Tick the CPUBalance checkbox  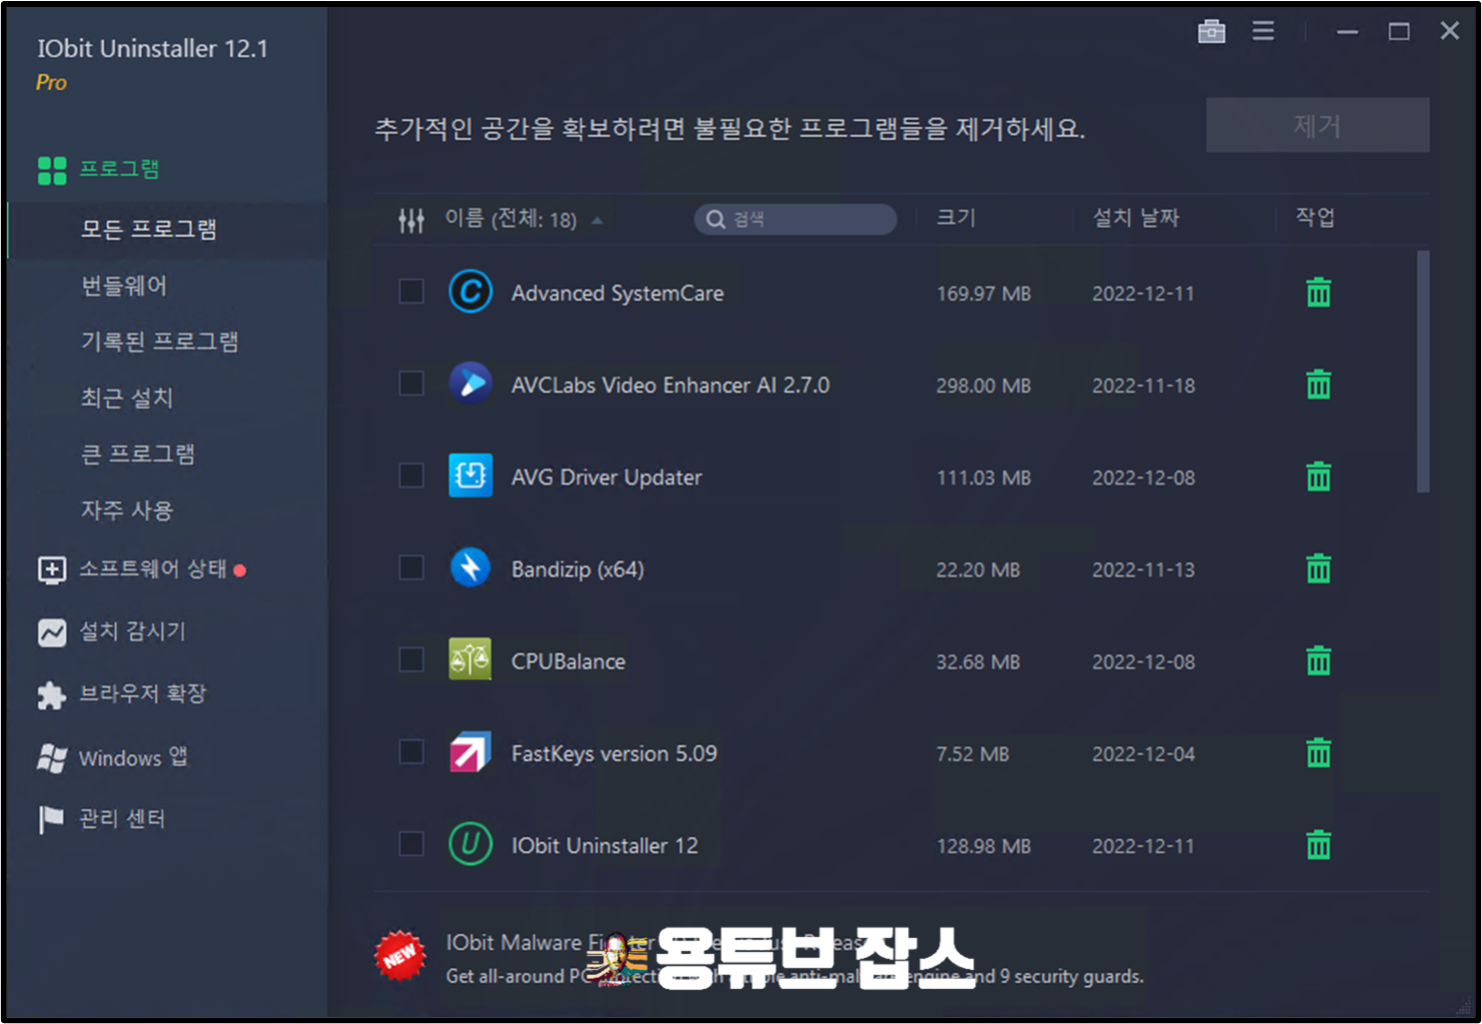(411, 659)
